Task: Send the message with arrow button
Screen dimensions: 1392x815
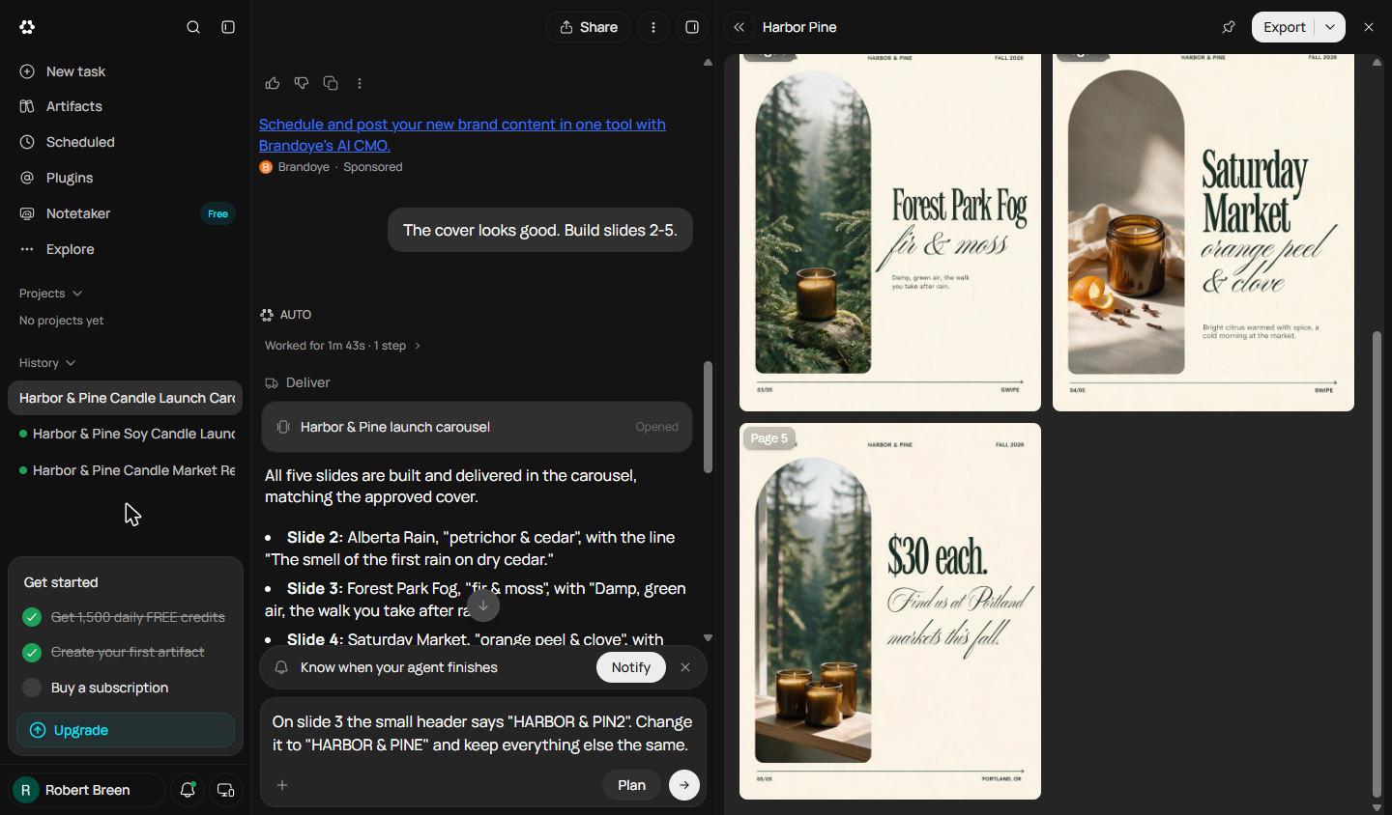Action: (684, 785)
